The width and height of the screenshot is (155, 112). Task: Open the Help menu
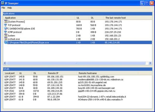pyautogui.click(x=10, y=8)
